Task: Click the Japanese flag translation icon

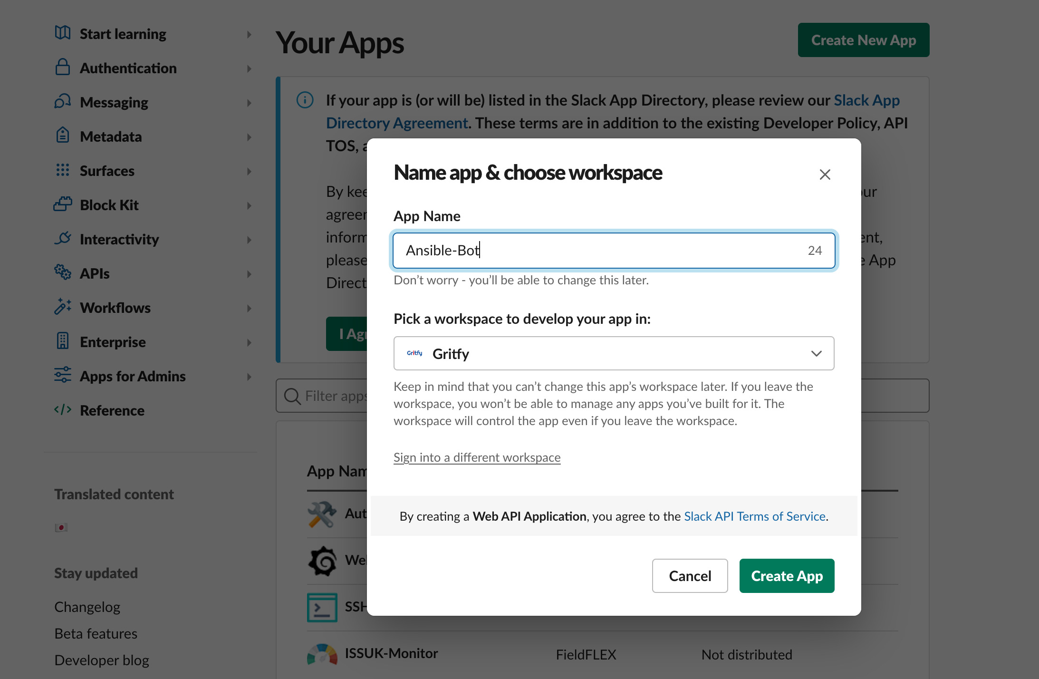Action: [61, 527]
